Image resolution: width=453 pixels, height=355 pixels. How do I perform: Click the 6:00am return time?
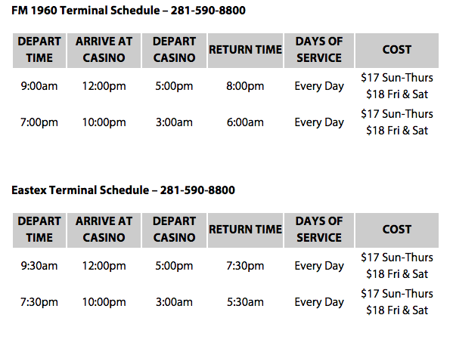[245, 122]
